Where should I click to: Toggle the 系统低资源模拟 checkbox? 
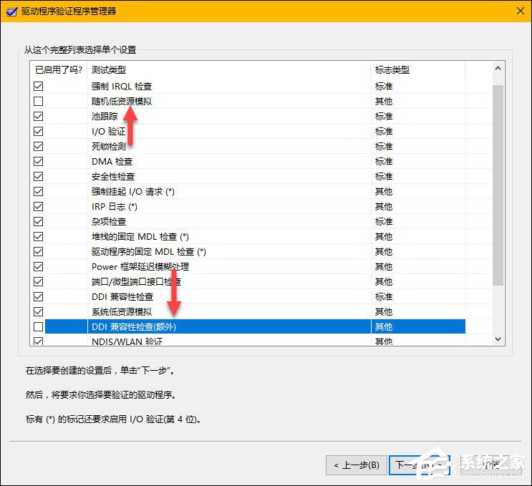(39, 311)
